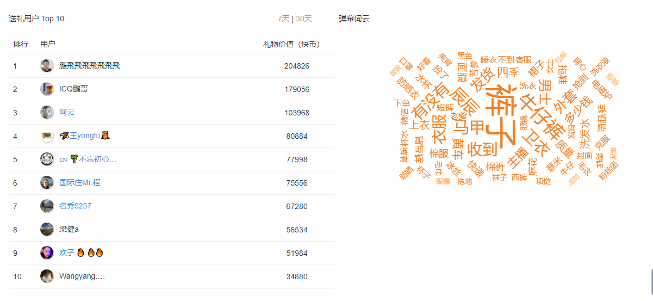Open 国际庄Mr.程 user link
The image size is (653, 301).
click(80, 183)
